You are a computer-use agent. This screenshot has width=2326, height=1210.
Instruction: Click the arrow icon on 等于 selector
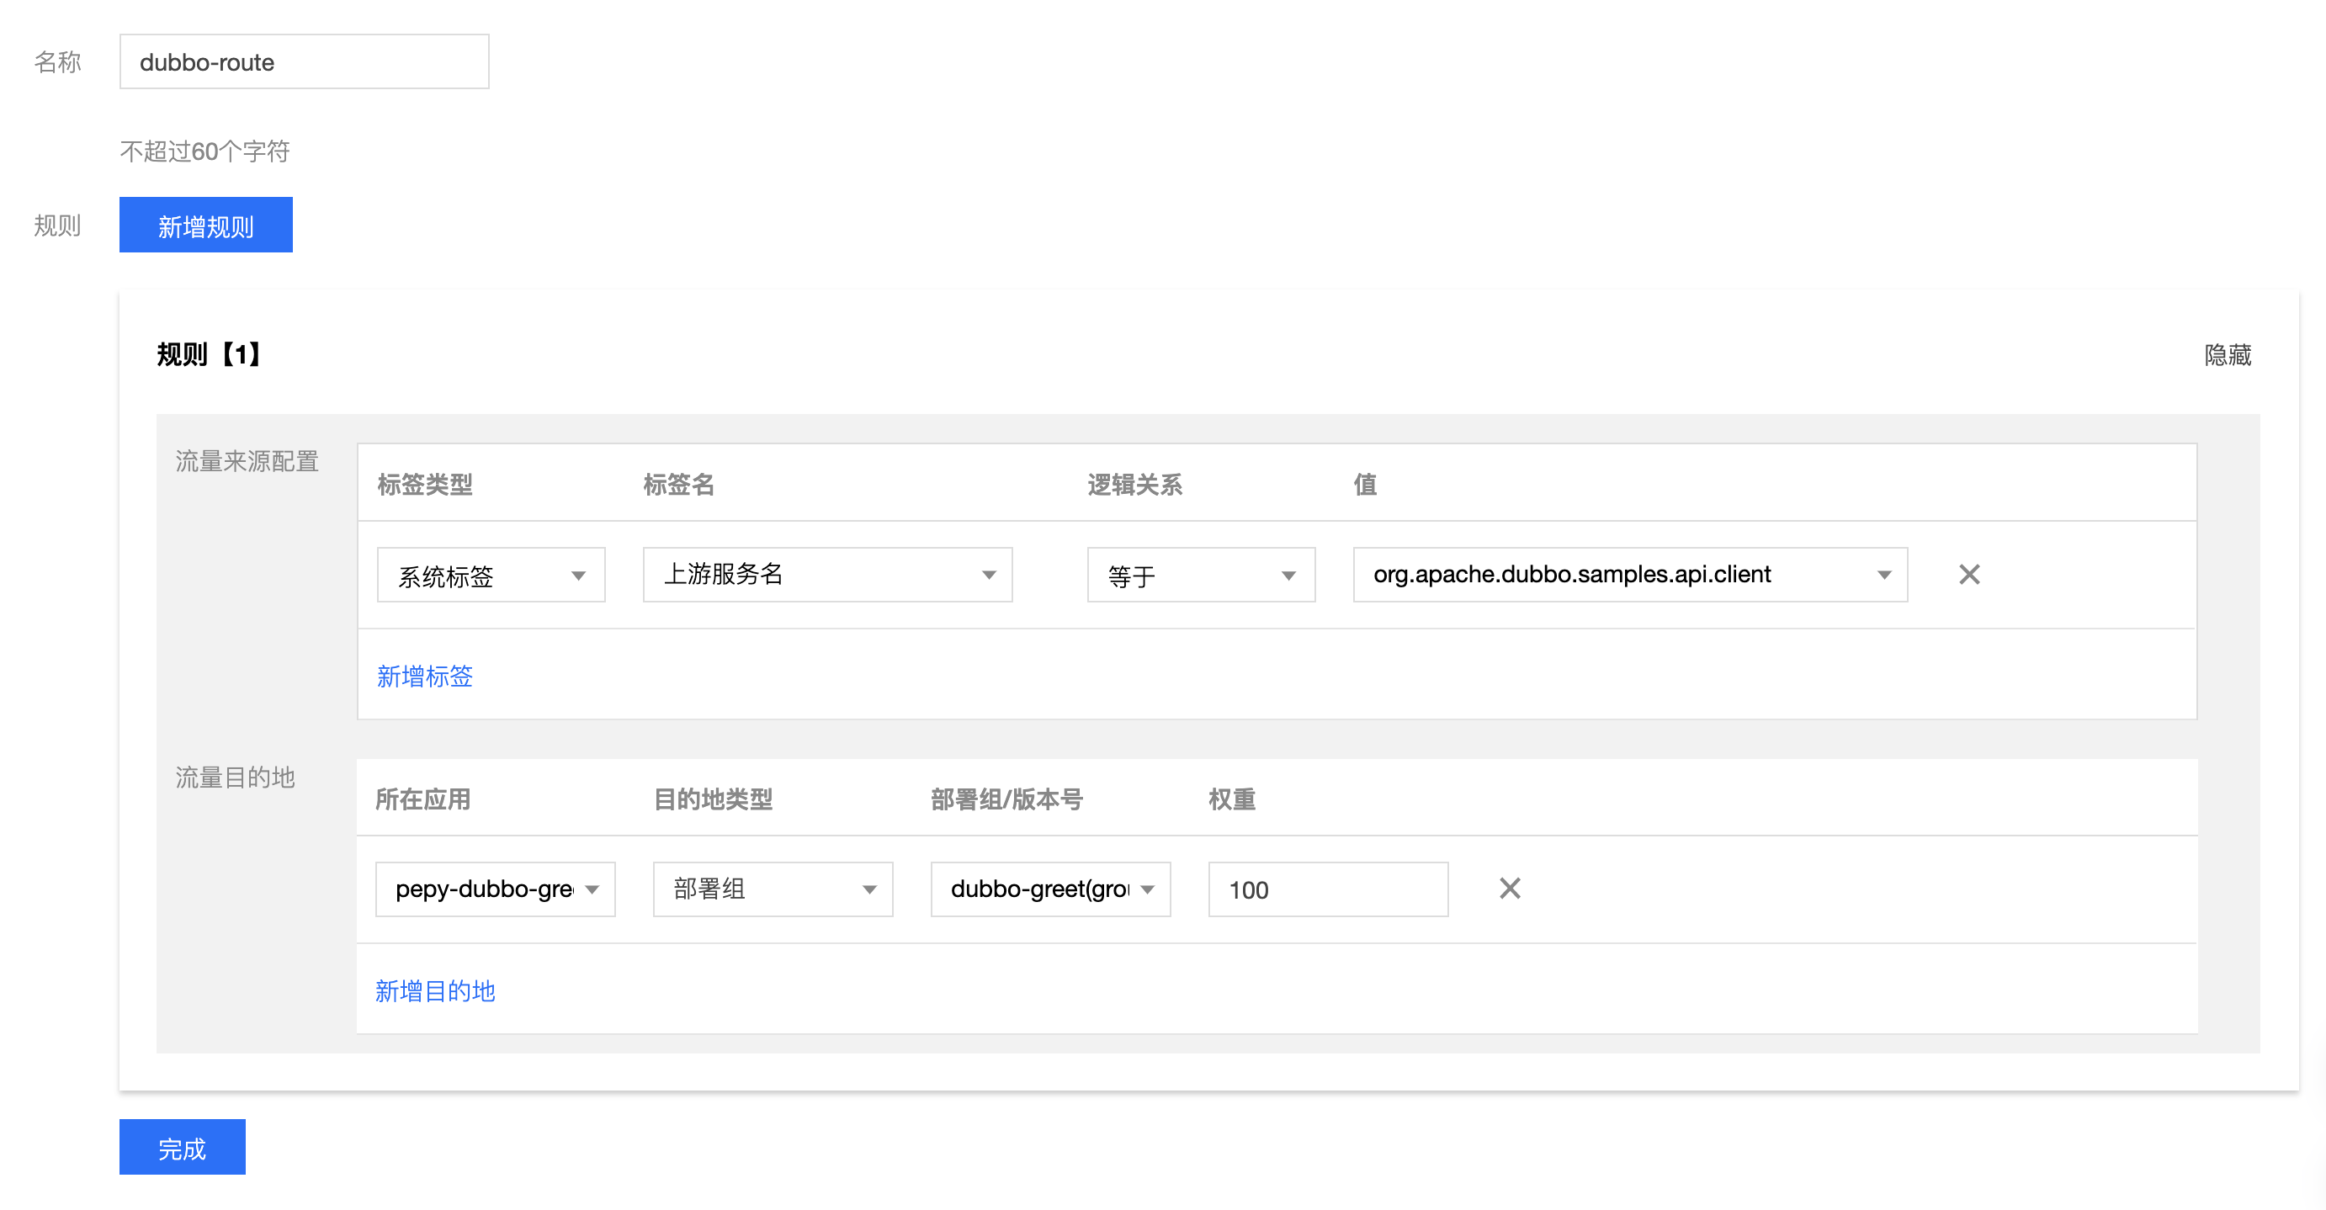(1288, 576)
